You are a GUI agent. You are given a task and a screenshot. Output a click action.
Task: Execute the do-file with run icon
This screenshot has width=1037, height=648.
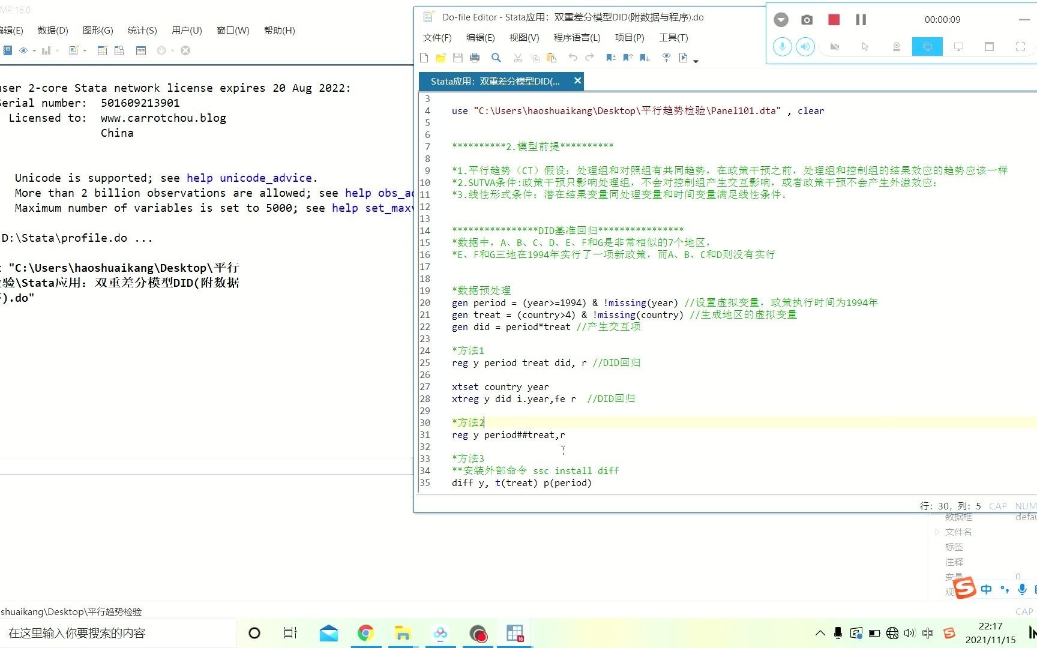[683, 58]
